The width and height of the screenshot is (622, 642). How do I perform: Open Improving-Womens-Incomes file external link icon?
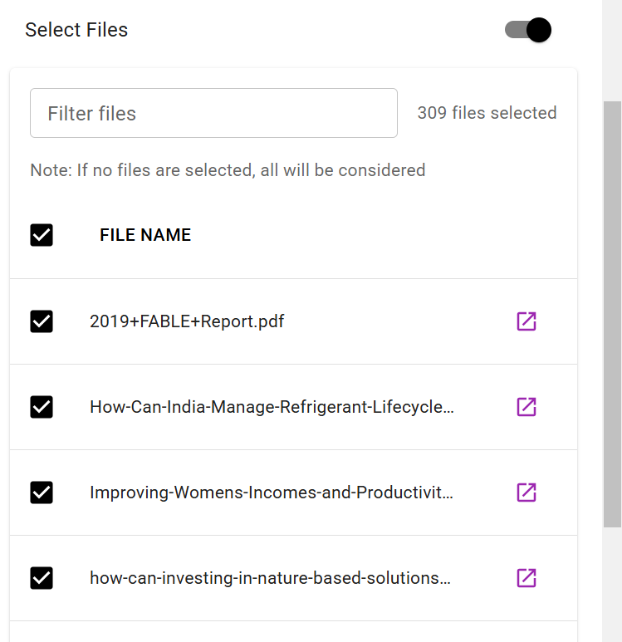(x=526, y=492)
